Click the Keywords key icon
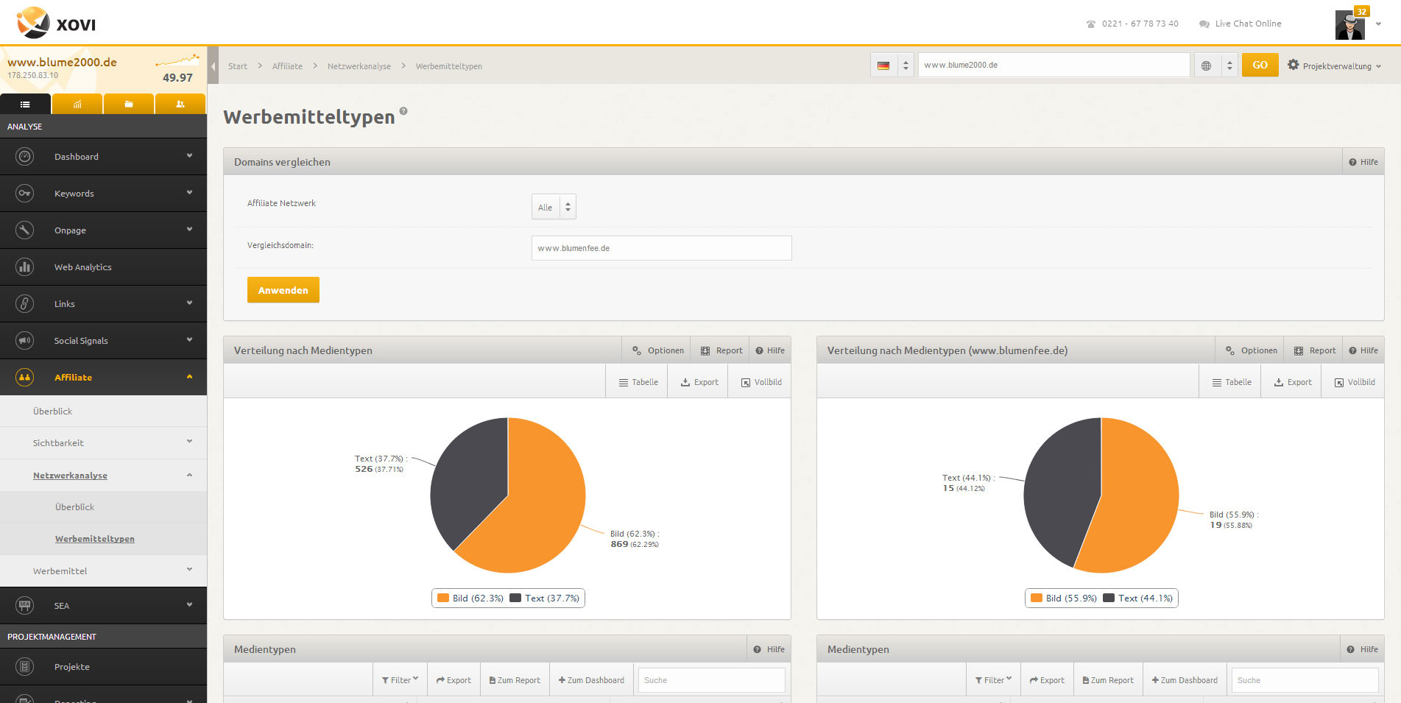This screenshot has width=1401, height=703. click(25, 193)
